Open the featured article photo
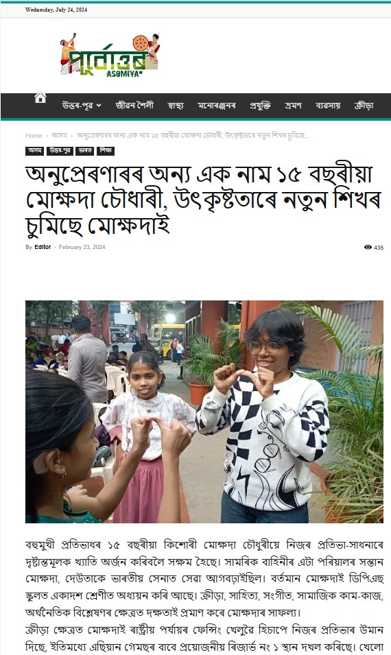This screenshot has height=655, width=391. 204,412
